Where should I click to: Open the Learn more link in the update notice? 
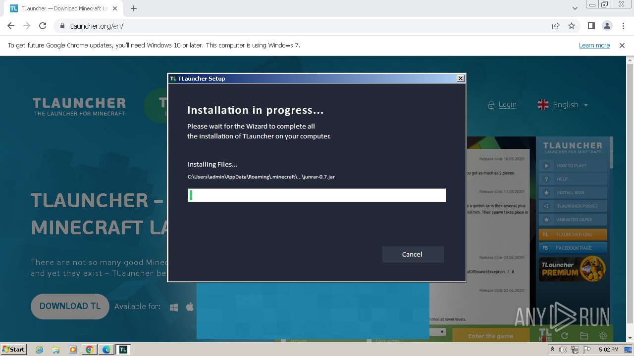pos(594,45)
